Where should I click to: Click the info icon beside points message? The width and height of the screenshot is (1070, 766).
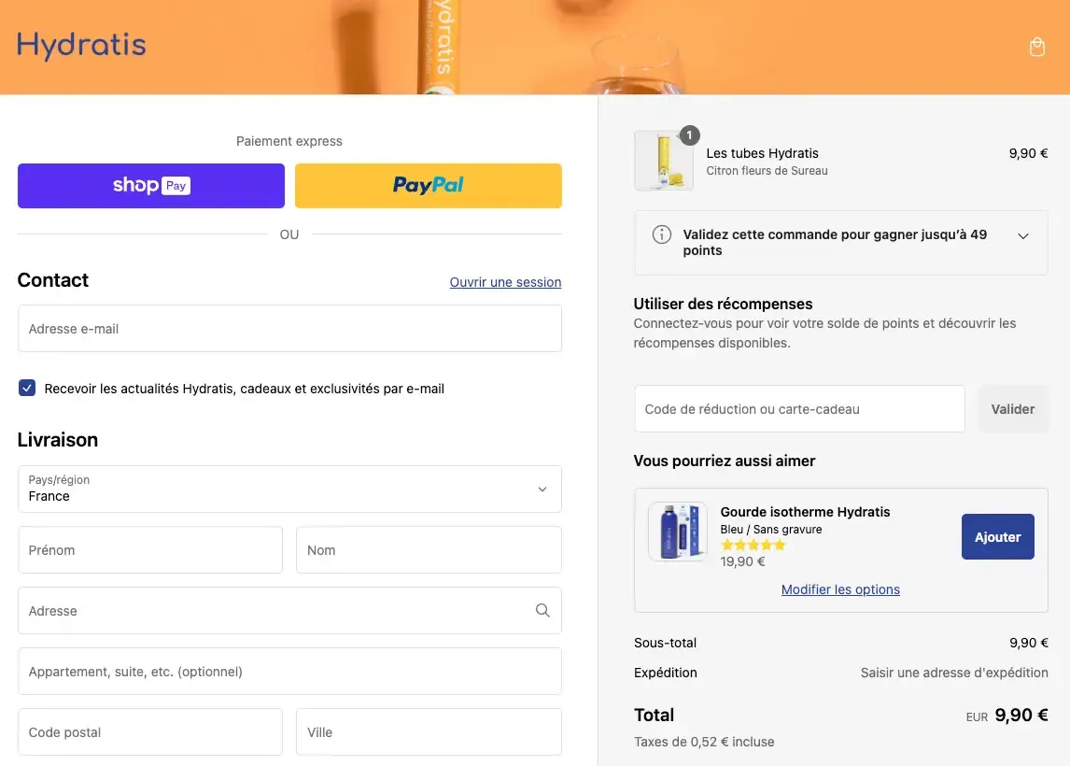pyautogui.click(x=661, y=234)
